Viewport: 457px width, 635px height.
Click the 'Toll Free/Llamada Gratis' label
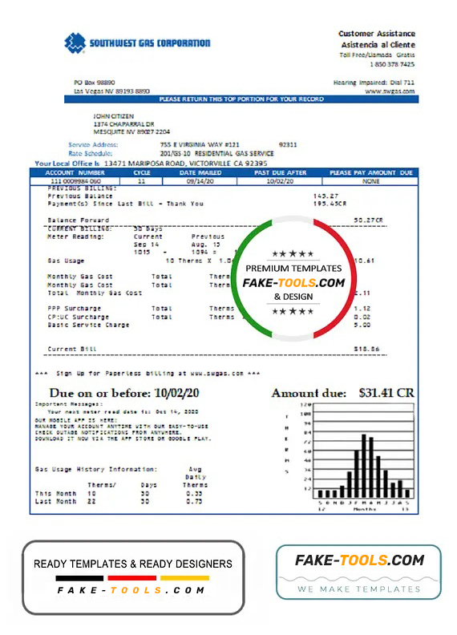377,55
